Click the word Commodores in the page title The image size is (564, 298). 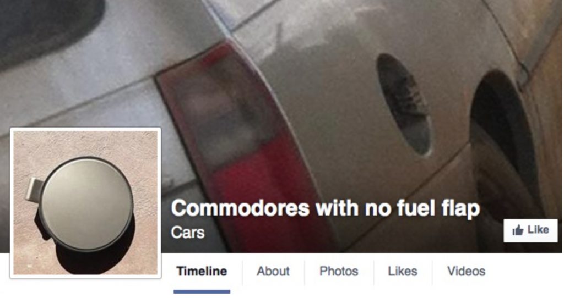click(x=240, y=208)
